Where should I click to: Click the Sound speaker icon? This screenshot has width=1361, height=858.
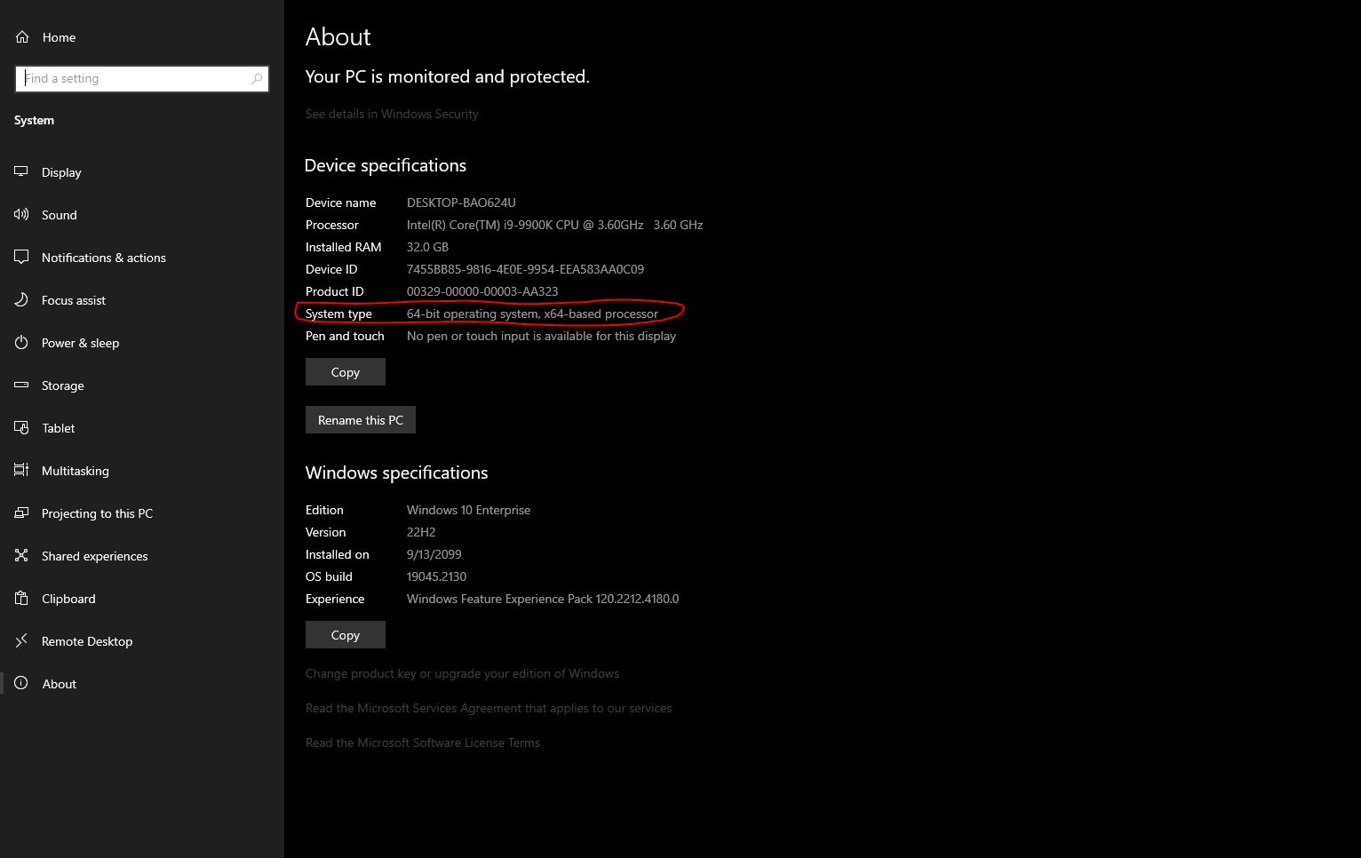click(21, 215)
